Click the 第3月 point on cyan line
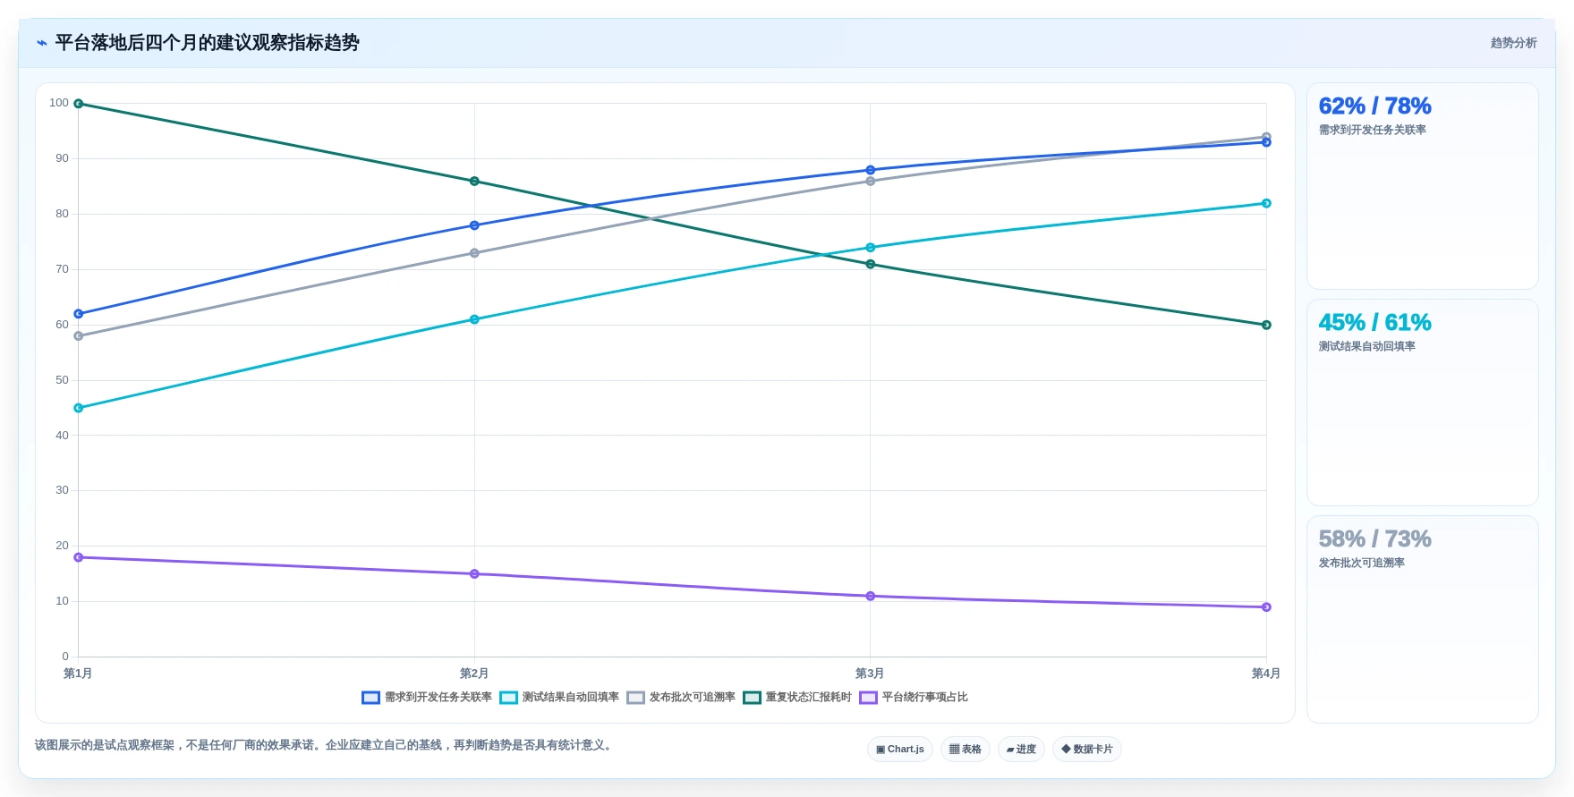The width and height of the screenshot is (1574, 797). coord(871,248)
